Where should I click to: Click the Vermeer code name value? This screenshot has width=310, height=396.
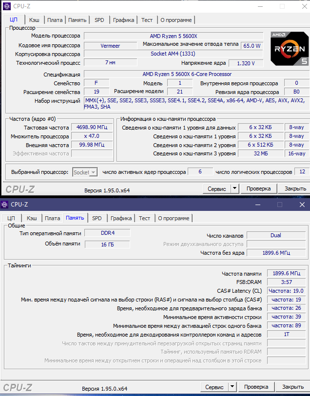pos(110,46)
